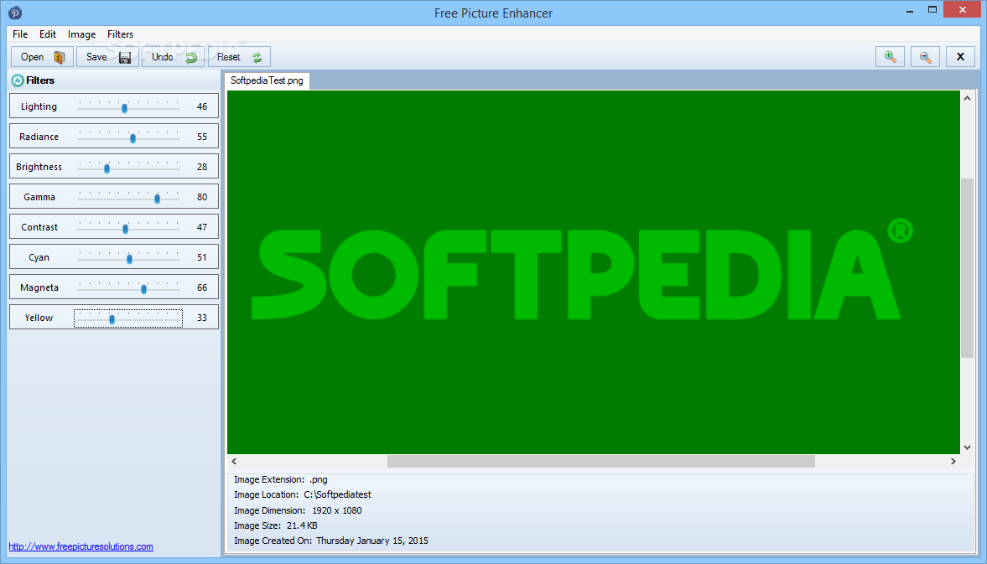Click the Image Dimension 1920 x 1080 text
The image size is (987, 564).
point(298,510)
